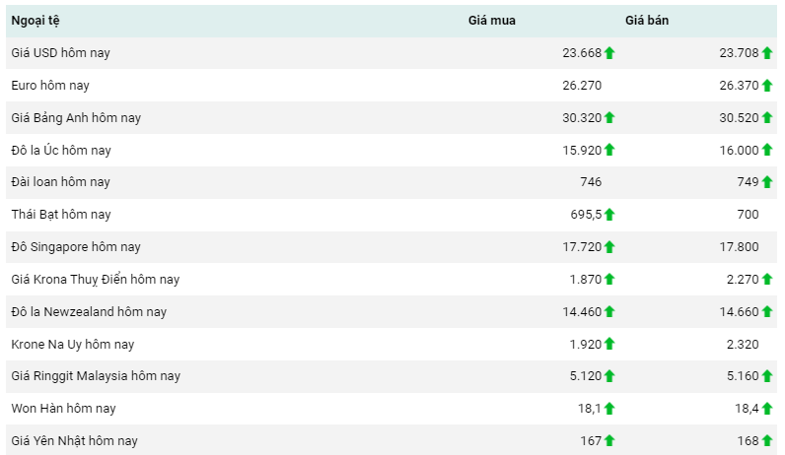Click green arrow next to Won Hàn sell price 18,4
This screenshot has height=455, width=785.
click(x=767, y=409)
